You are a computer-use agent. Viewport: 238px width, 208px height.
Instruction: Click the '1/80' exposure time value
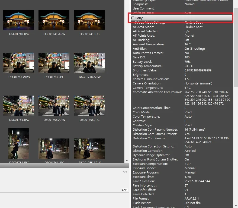188,177
